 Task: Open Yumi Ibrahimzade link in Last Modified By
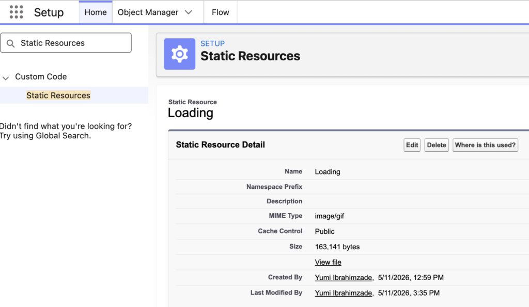[344, 293]
